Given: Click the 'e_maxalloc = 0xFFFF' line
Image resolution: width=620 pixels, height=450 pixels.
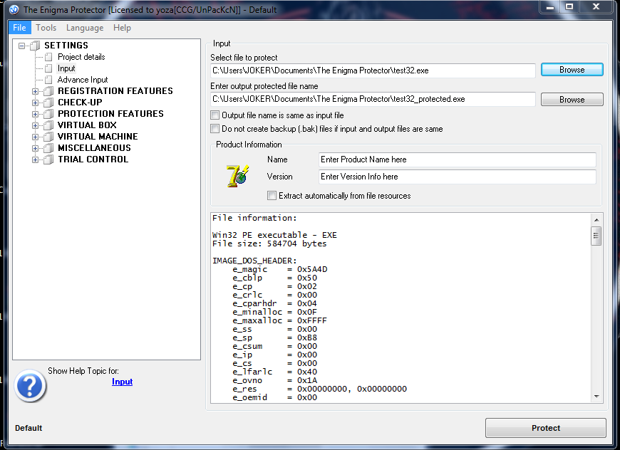Looking at the screenshot, I should pyautogui.click(x=280, y=321).
